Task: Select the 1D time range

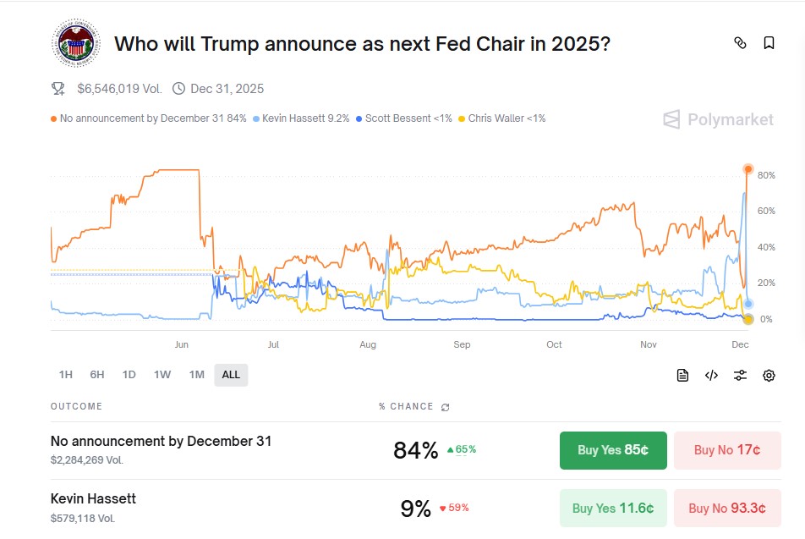Action: point(129,375)
